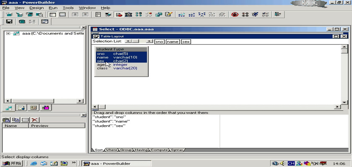Switch to third System Tree tab icon

click(34, 108)
